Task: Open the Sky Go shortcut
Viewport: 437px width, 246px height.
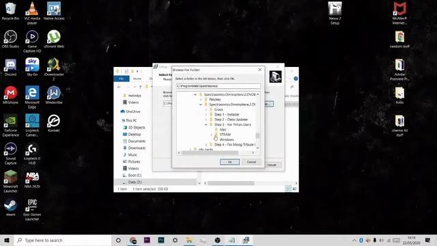Action: 32,67
